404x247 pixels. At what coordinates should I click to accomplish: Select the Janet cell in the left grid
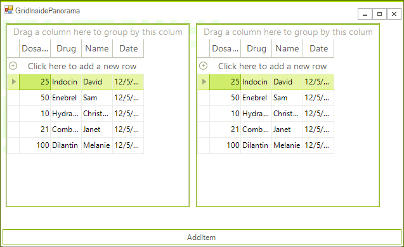(97, 130)
